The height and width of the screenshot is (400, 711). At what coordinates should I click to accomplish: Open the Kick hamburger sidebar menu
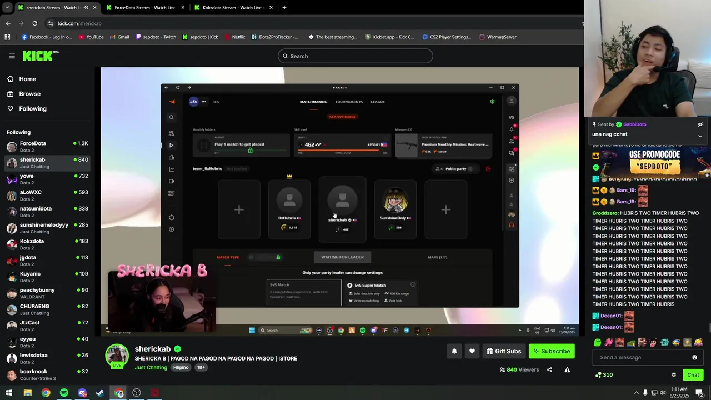pos(12,56)
